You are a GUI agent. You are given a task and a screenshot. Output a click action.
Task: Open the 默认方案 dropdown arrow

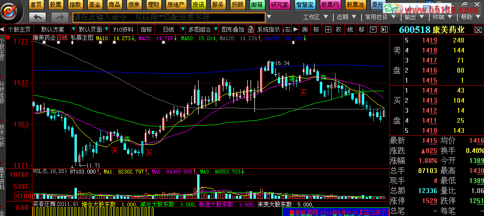click(73, 30)
